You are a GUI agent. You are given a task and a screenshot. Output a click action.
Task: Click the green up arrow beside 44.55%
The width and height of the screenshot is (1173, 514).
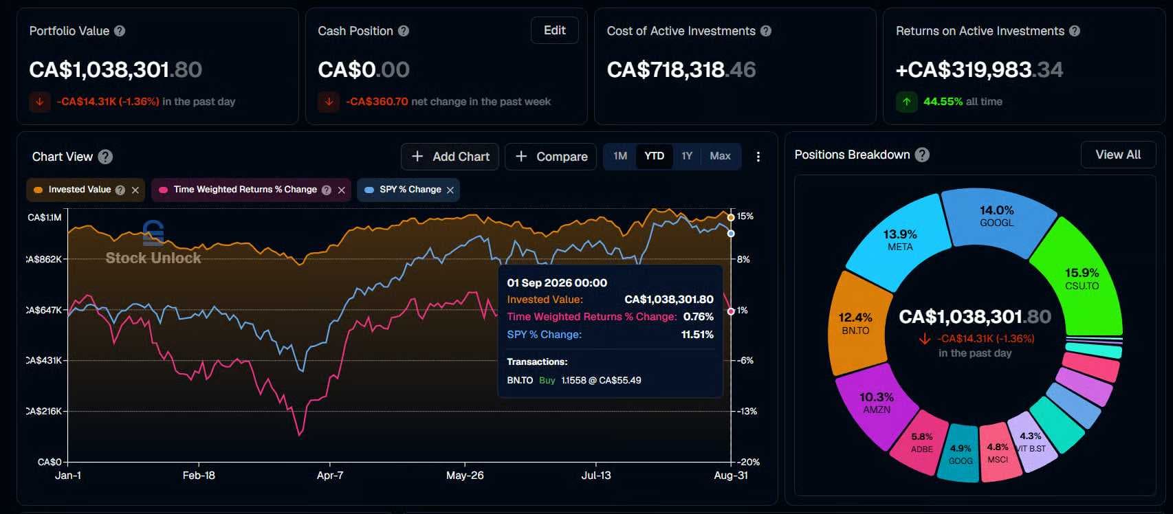tap(906, 102)
